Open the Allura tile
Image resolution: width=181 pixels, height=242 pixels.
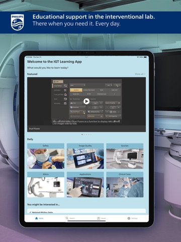(x=46, y=185)
